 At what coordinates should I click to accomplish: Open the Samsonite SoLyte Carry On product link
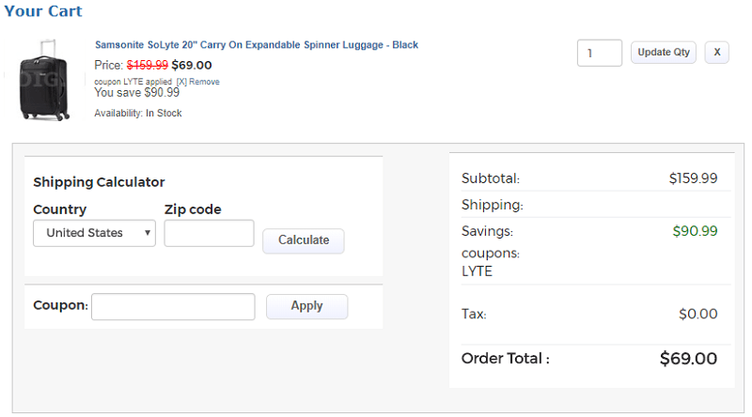[x=256, y=45]
